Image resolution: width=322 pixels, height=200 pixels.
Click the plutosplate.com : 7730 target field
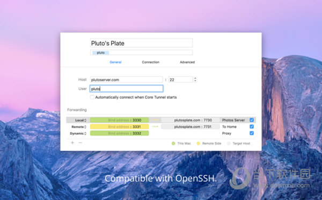click(x=191, y=120)
